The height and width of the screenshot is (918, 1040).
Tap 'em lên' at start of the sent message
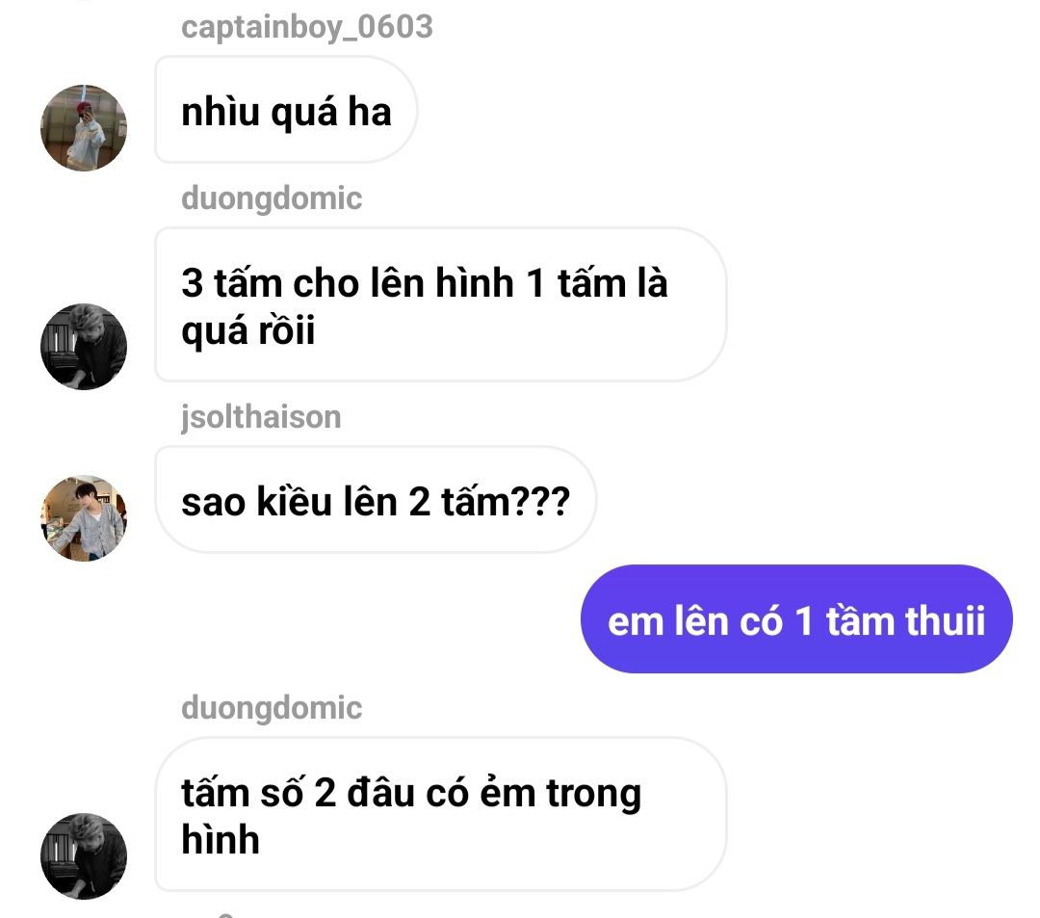click(668, 621)
